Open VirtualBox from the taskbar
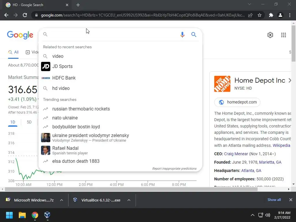 coord(47,215)
